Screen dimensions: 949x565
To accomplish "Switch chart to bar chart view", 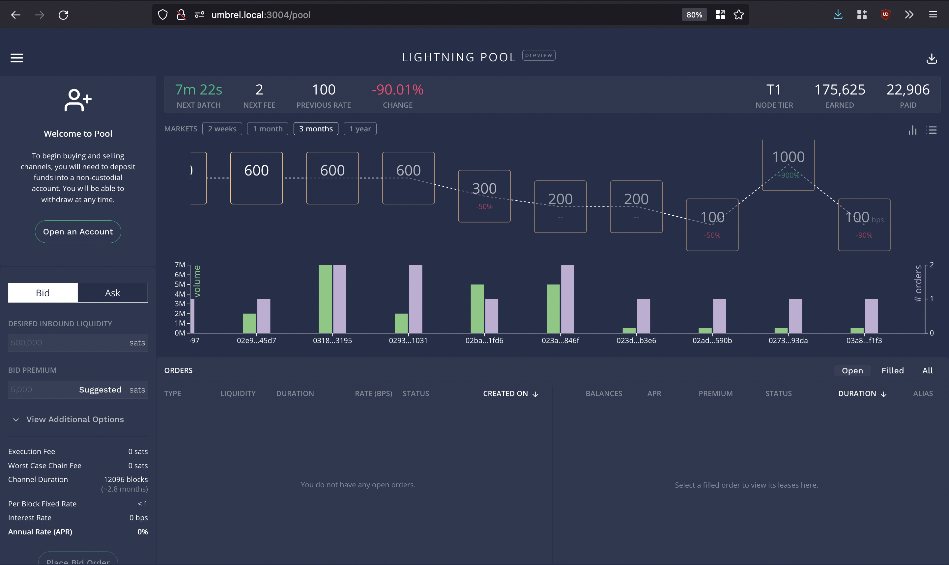I will tap(913, 130).
